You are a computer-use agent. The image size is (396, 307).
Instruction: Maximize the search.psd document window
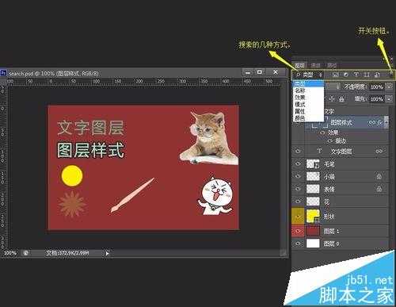260,72
